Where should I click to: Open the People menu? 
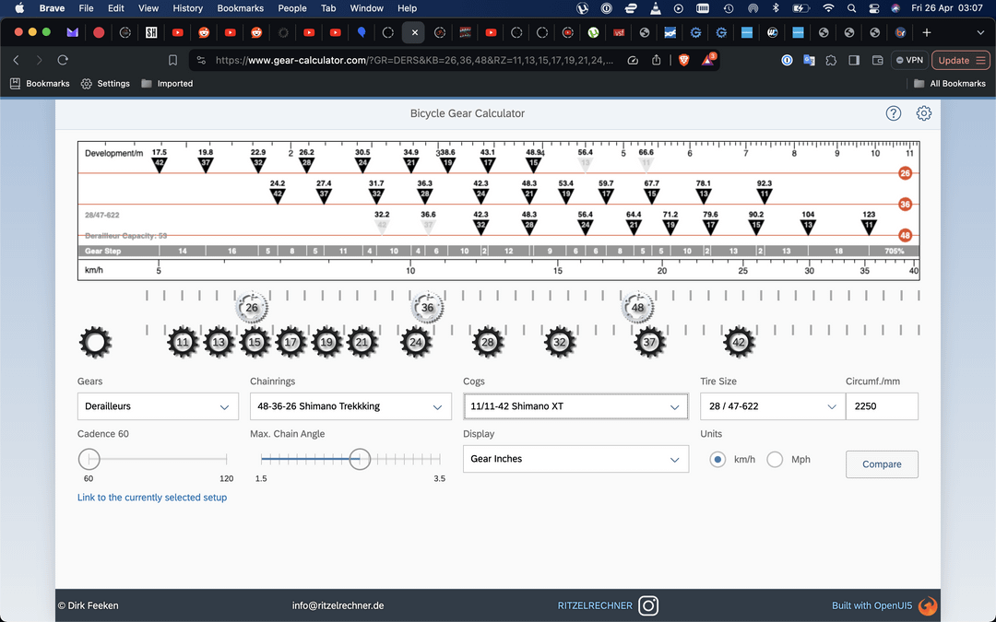click(292, 8)
